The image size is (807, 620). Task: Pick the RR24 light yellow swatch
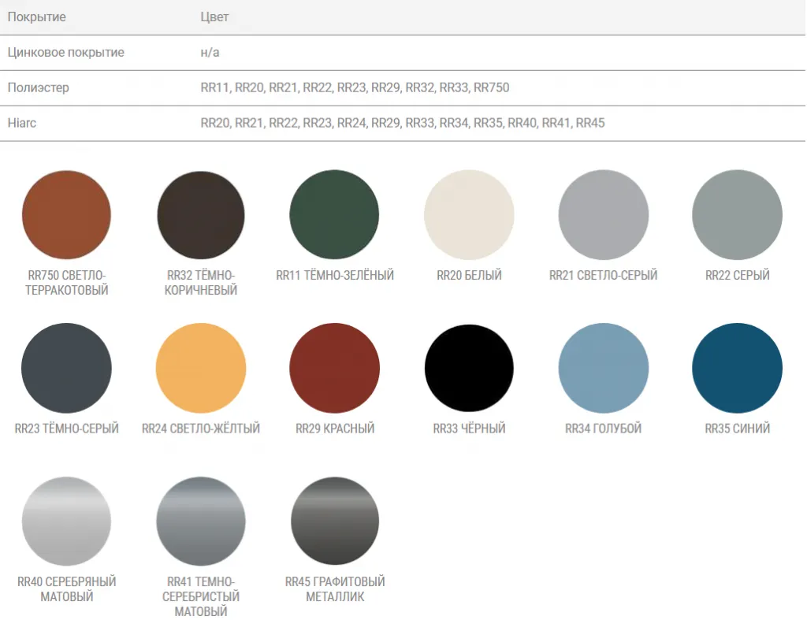[x=201, y=368]
